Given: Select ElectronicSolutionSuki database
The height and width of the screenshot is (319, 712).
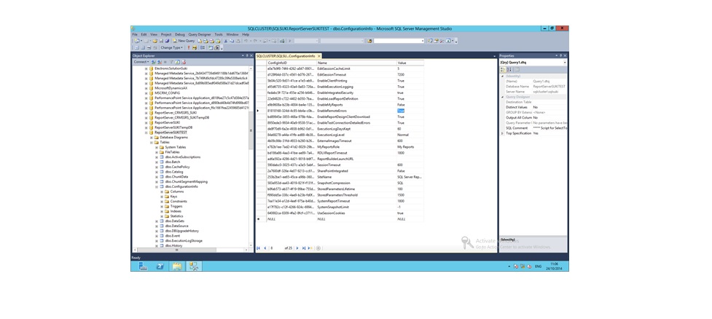Looking at the screenshot, I should 171,68.
